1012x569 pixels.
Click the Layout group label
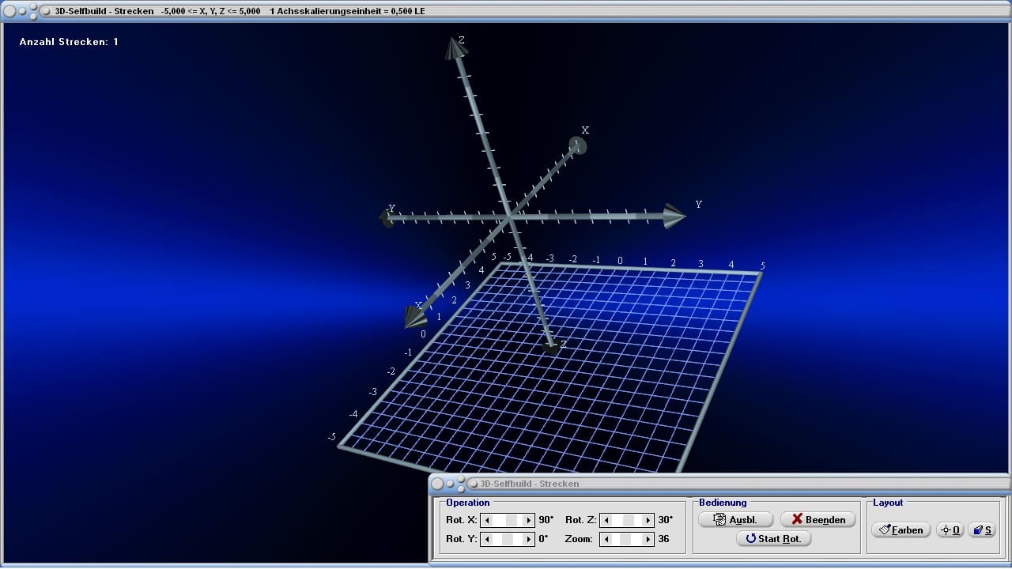pyautogui.click(x=888, y=503)
